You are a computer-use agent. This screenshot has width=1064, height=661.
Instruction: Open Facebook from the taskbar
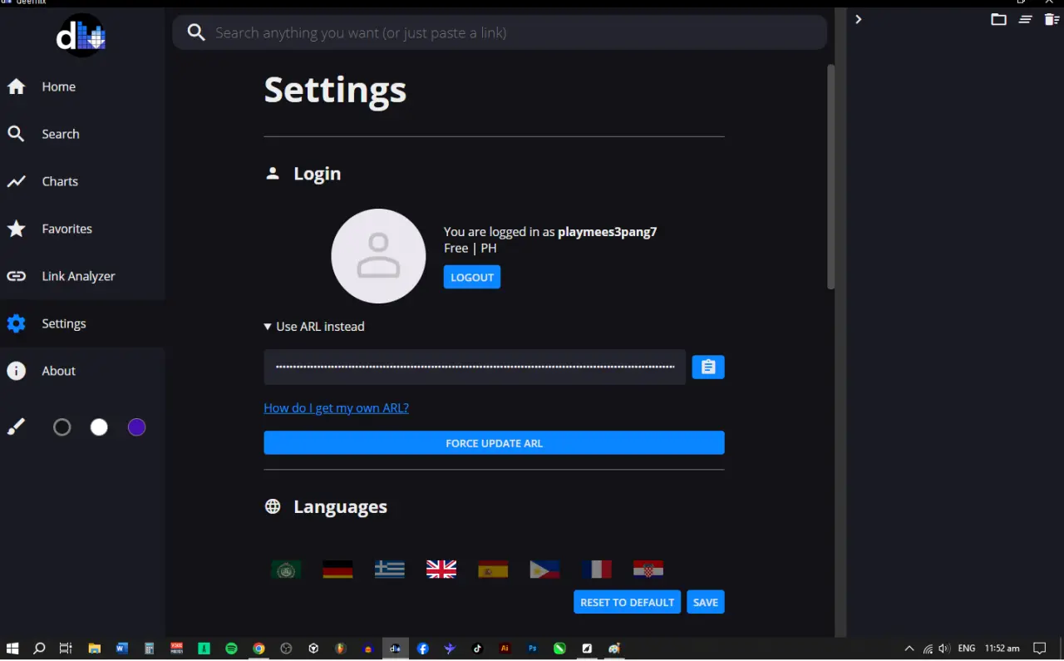[423, 649]
